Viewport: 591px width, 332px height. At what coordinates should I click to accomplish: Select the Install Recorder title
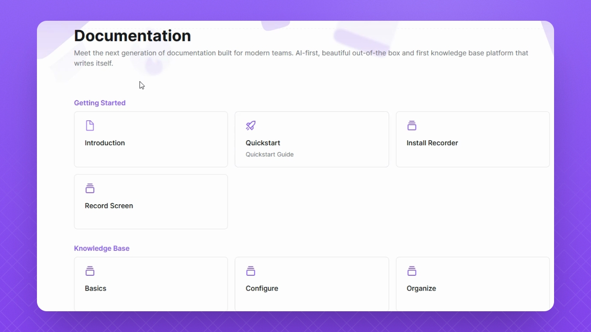pos(432,143)
